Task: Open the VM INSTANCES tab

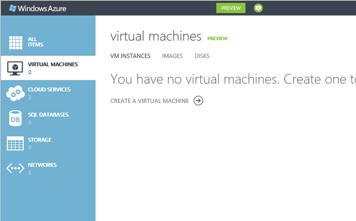Action: click(130, 56)
